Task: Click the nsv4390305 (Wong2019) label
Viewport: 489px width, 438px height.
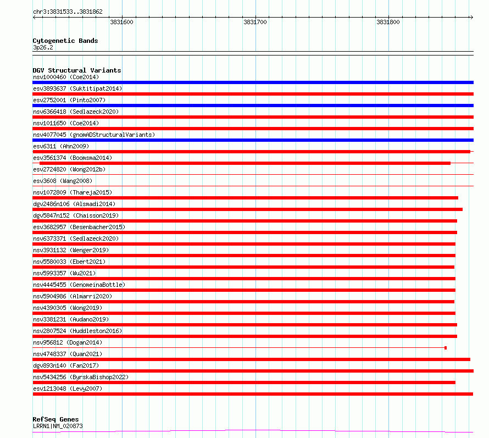Action: [x=68, y=308]
